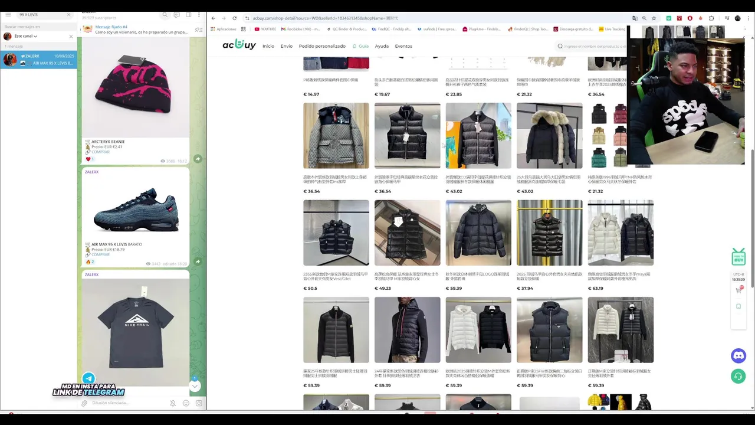Click translate page icon in address bar
The image size is (755, 425).
[635, 18]
